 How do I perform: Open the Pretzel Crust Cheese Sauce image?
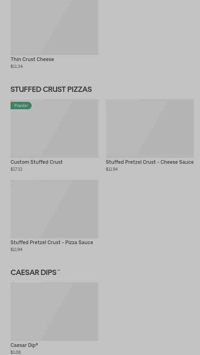coord(150,128)
